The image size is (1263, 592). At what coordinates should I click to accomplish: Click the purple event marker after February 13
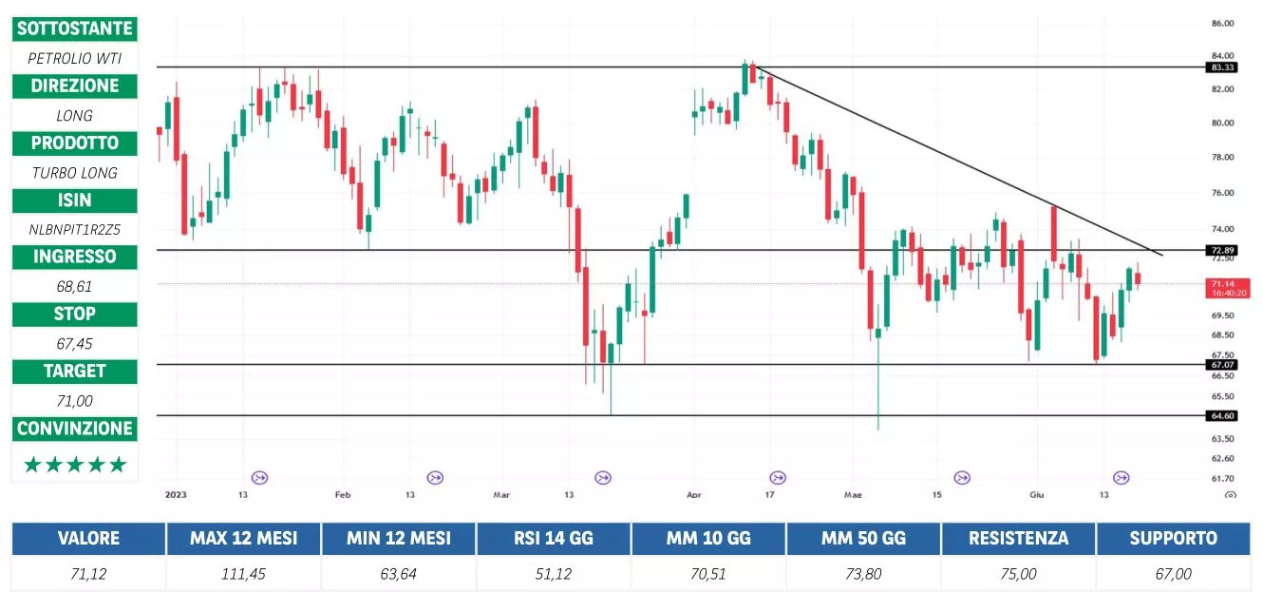436,477
